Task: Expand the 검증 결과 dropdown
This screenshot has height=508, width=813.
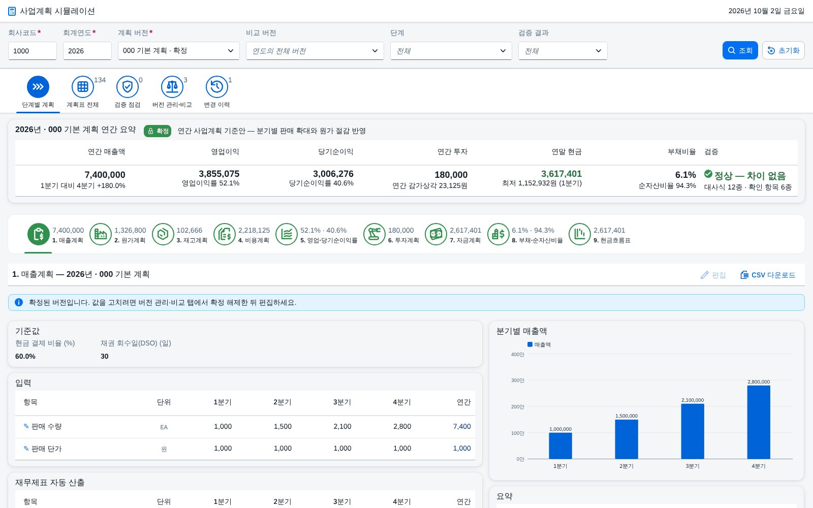Action: 563,51
